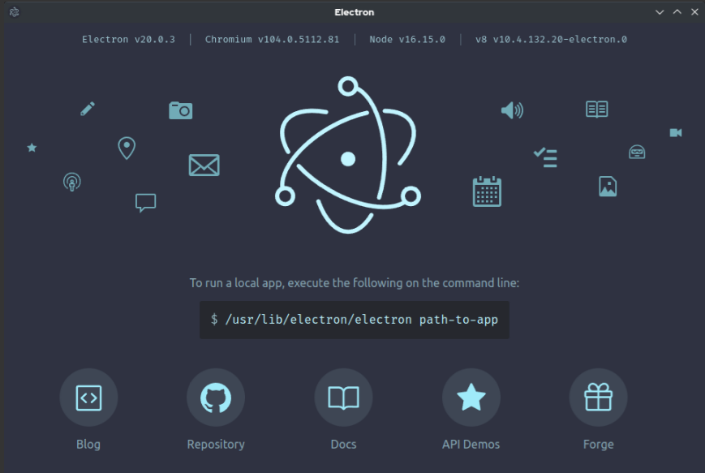The width and height of the screenshot is (705, 473).
Task: Open the GitHub Repository icon button
Action: tap(216, 398)
